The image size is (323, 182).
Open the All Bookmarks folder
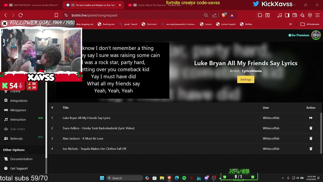pyautogui.click(x=310, y=24)
